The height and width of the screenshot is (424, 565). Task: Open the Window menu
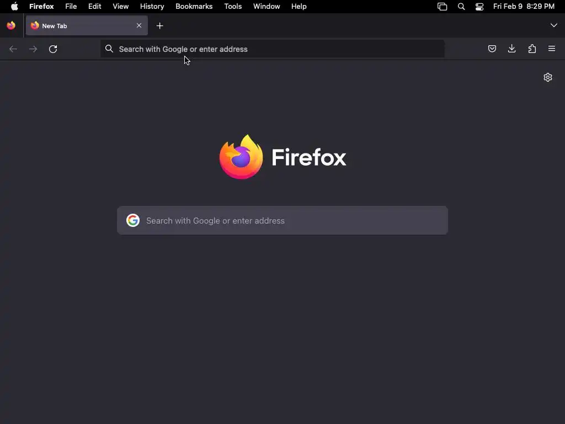pos(266,7)
